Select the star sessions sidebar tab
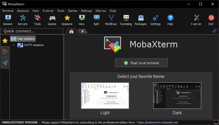The width and height of the screenshot is (219, 125). coord(5,41)
